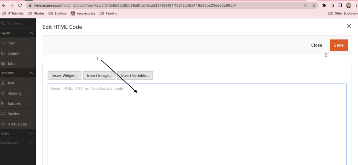Click Insert Variable button
The width and height of the screenshot is (358, 165).
click(135, 76)
